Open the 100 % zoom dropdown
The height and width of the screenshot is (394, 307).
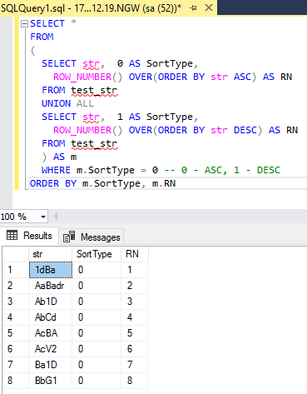click(x=43, y=217)
